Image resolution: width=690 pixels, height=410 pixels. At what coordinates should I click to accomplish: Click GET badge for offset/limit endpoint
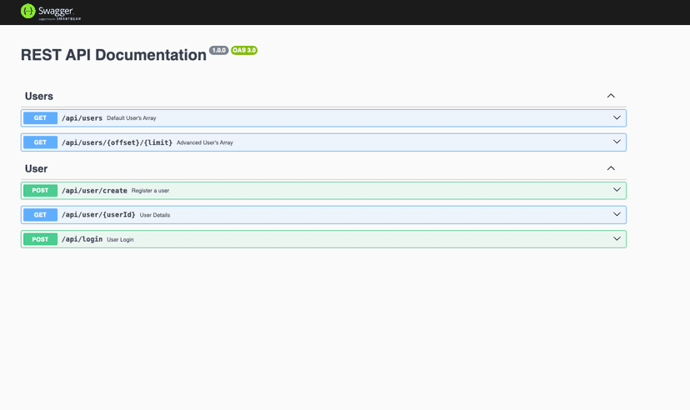40,142
